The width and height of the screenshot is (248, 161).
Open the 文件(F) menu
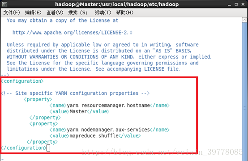pyautogui.click(x=12, y=13)
